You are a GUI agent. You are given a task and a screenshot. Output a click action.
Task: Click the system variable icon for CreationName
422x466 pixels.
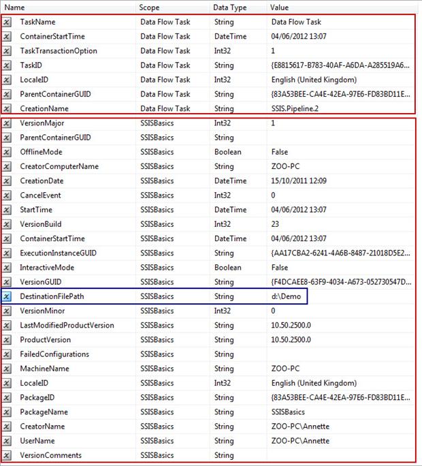tap(7, 108)
